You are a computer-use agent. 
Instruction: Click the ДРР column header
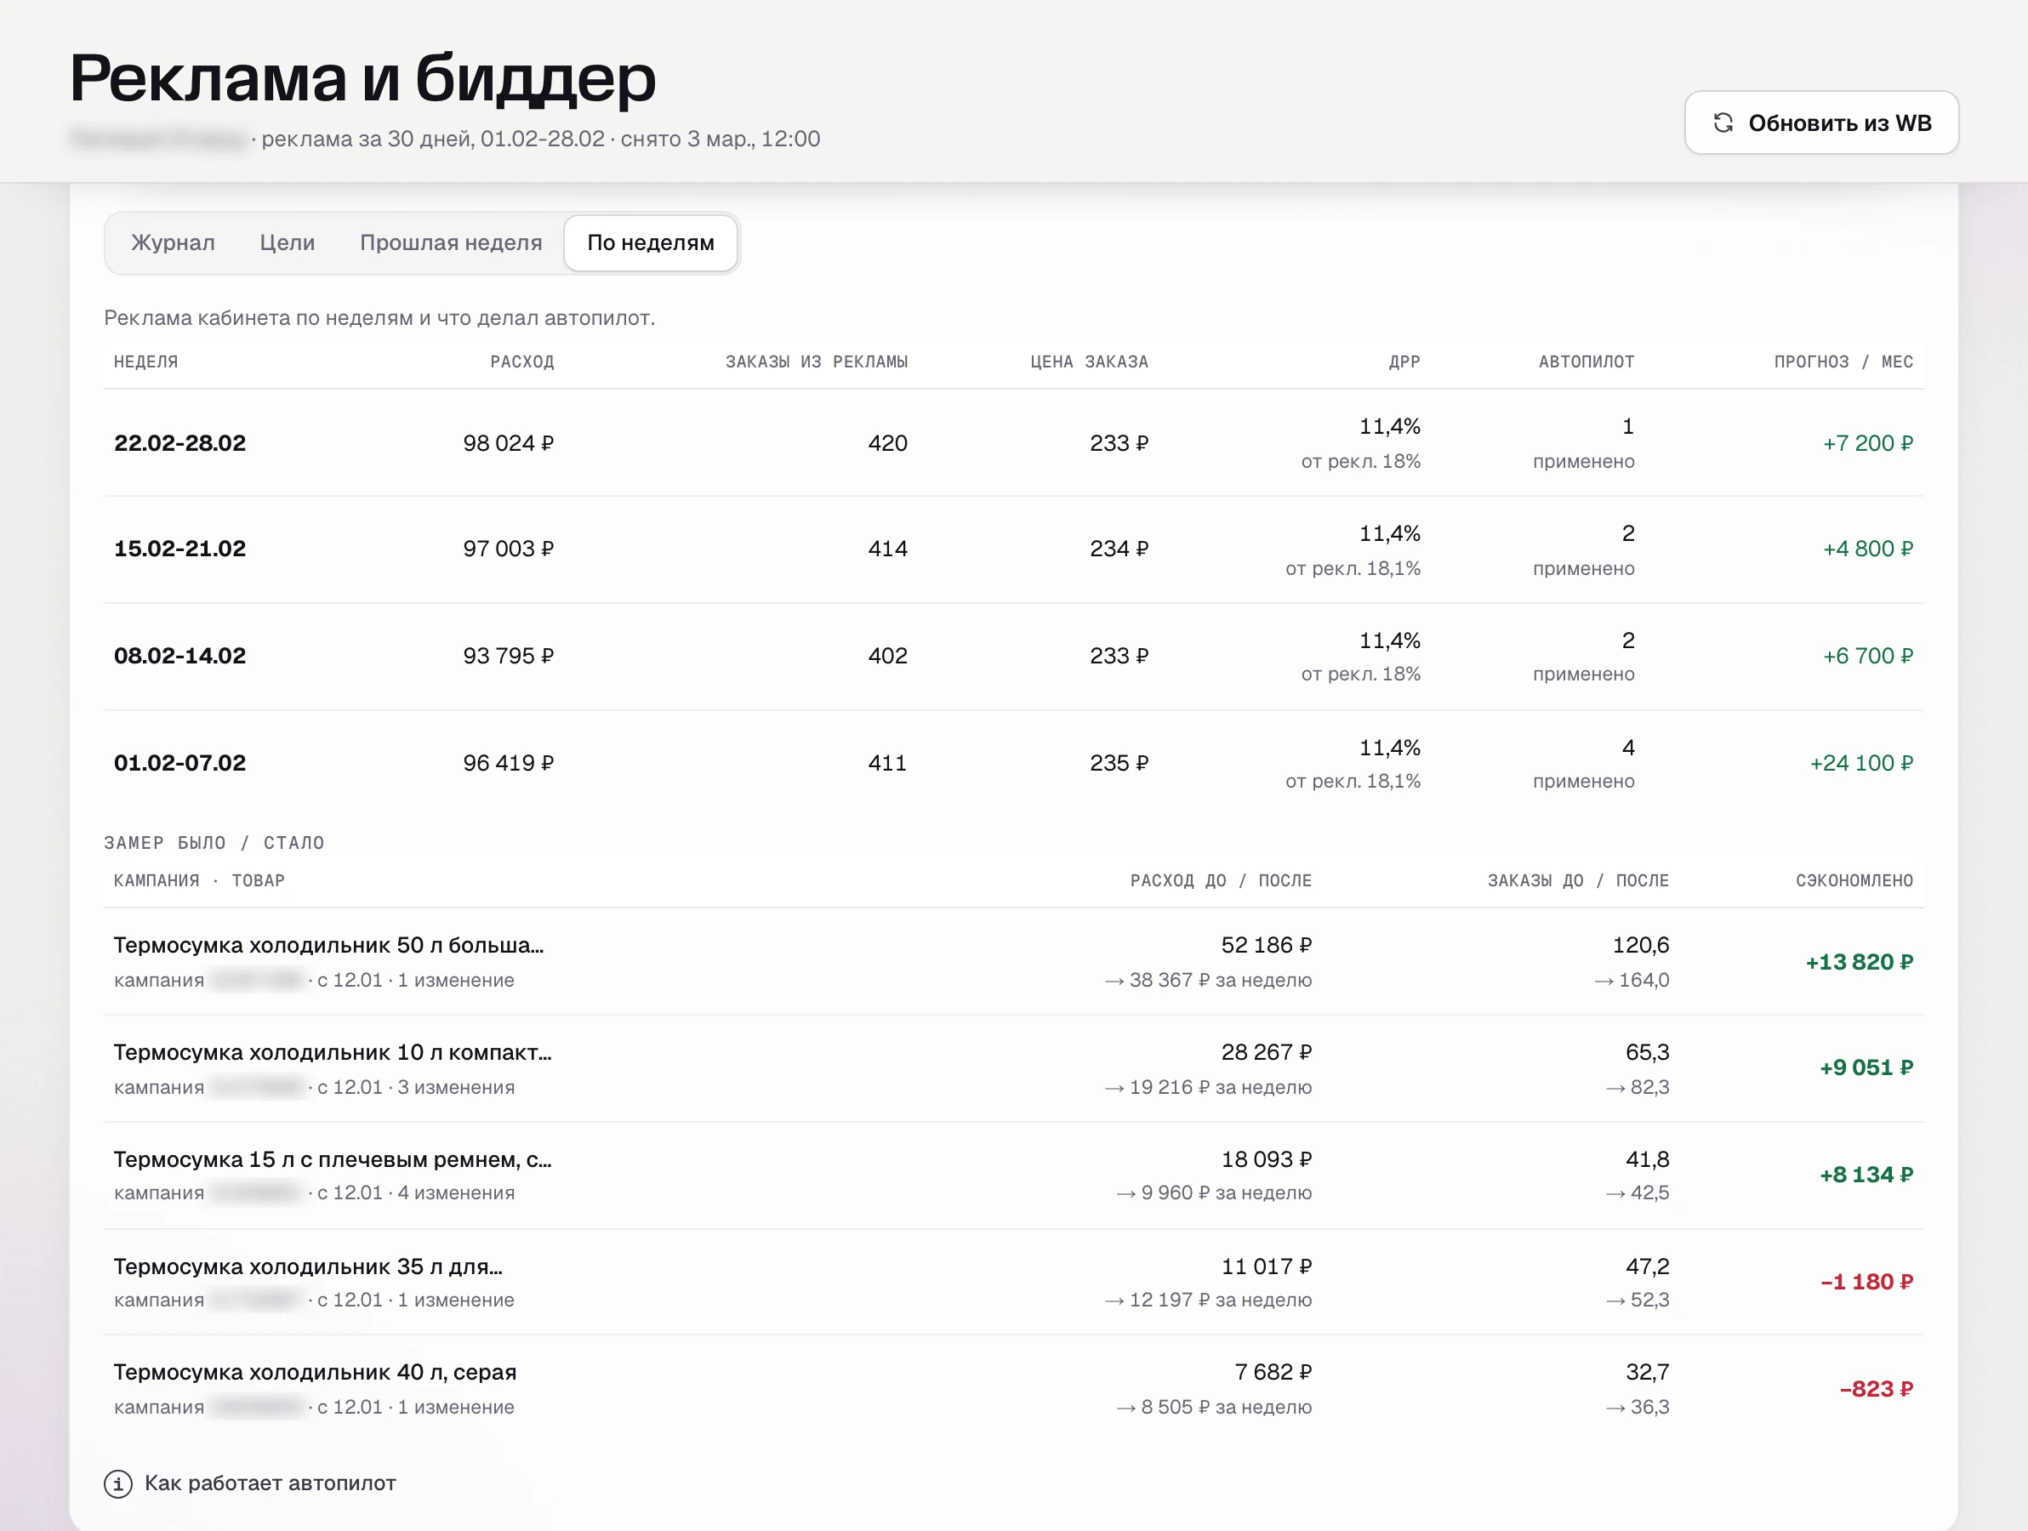pyautogui.click(x=1404, y=362)
